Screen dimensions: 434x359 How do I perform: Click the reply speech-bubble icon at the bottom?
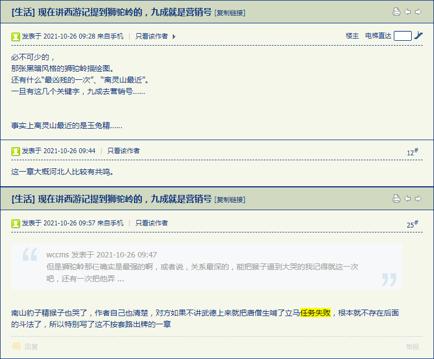16,346
